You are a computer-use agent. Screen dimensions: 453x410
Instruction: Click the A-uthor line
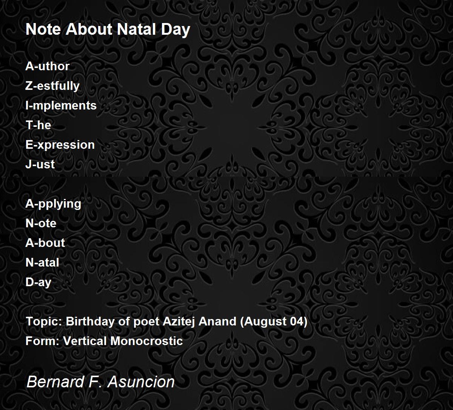[48, 66]
